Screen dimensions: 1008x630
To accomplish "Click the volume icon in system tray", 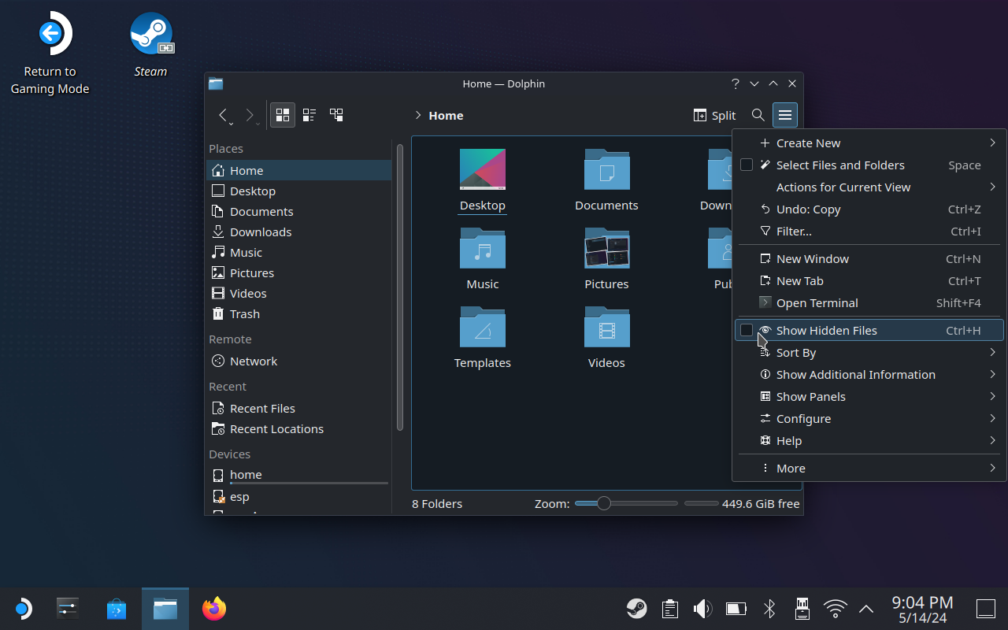I will 702,609.
